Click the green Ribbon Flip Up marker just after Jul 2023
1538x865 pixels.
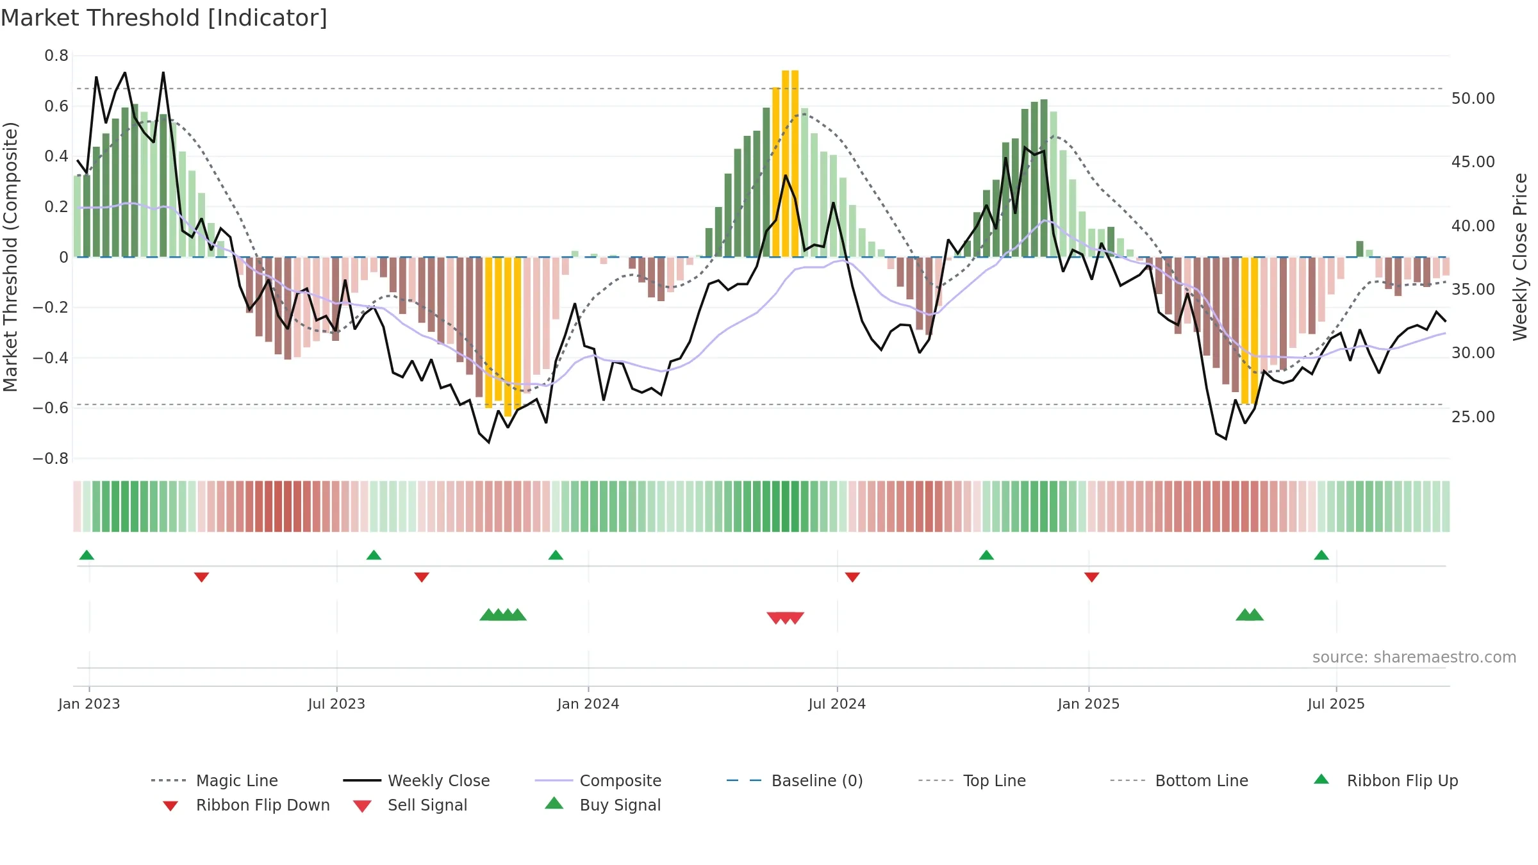pyautogui.click(x=374, y=555)
